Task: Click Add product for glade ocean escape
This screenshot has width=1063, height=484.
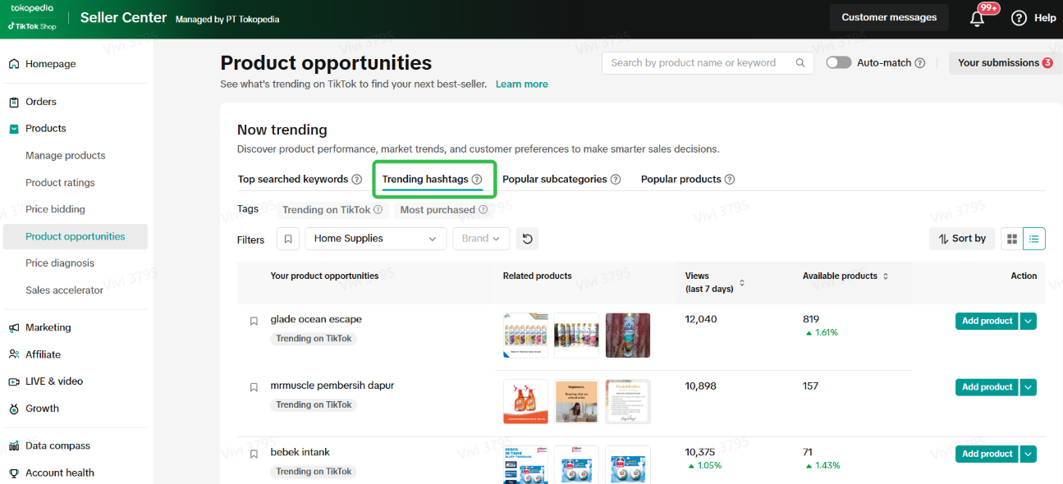Action: [987, 321]
